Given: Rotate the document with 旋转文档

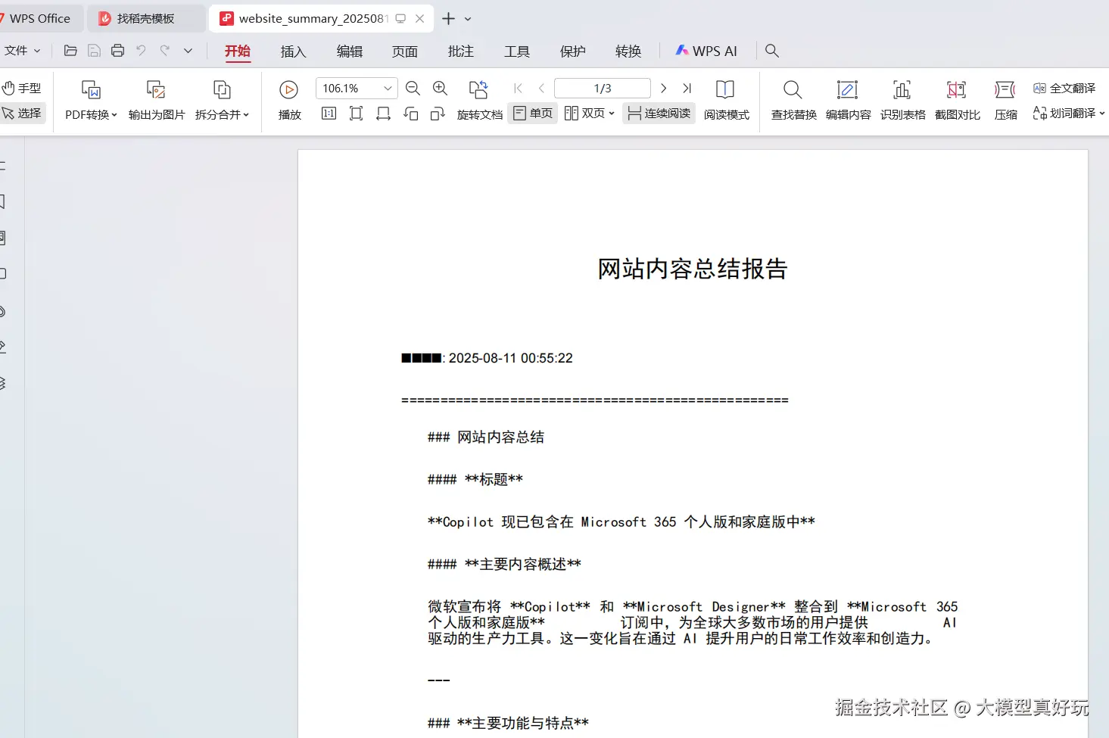Looking at the screenshot, I should click(x=479, y=100).
